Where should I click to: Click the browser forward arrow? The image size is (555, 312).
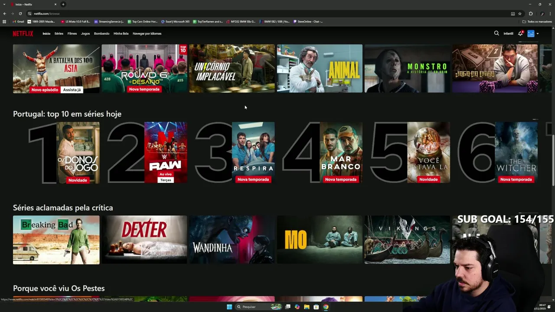click(12, 13)
